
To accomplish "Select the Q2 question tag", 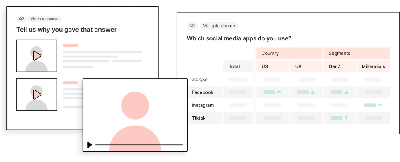I will (21, 19).
